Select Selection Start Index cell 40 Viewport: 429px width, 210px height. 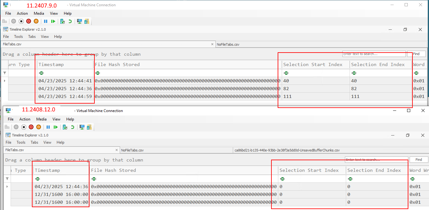coord(316,81)
